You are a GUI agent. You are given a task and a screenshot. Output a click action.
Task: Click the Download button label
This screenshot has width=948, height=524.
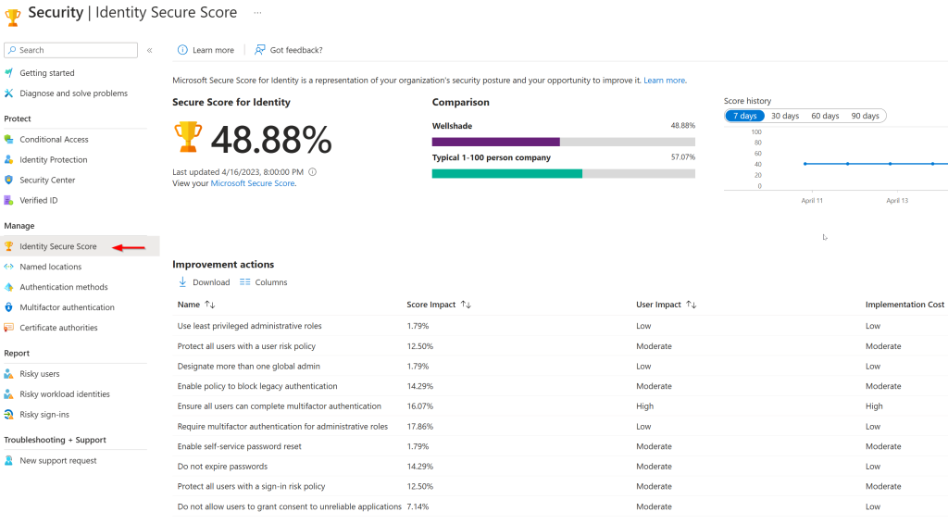(x=211, y=282)
